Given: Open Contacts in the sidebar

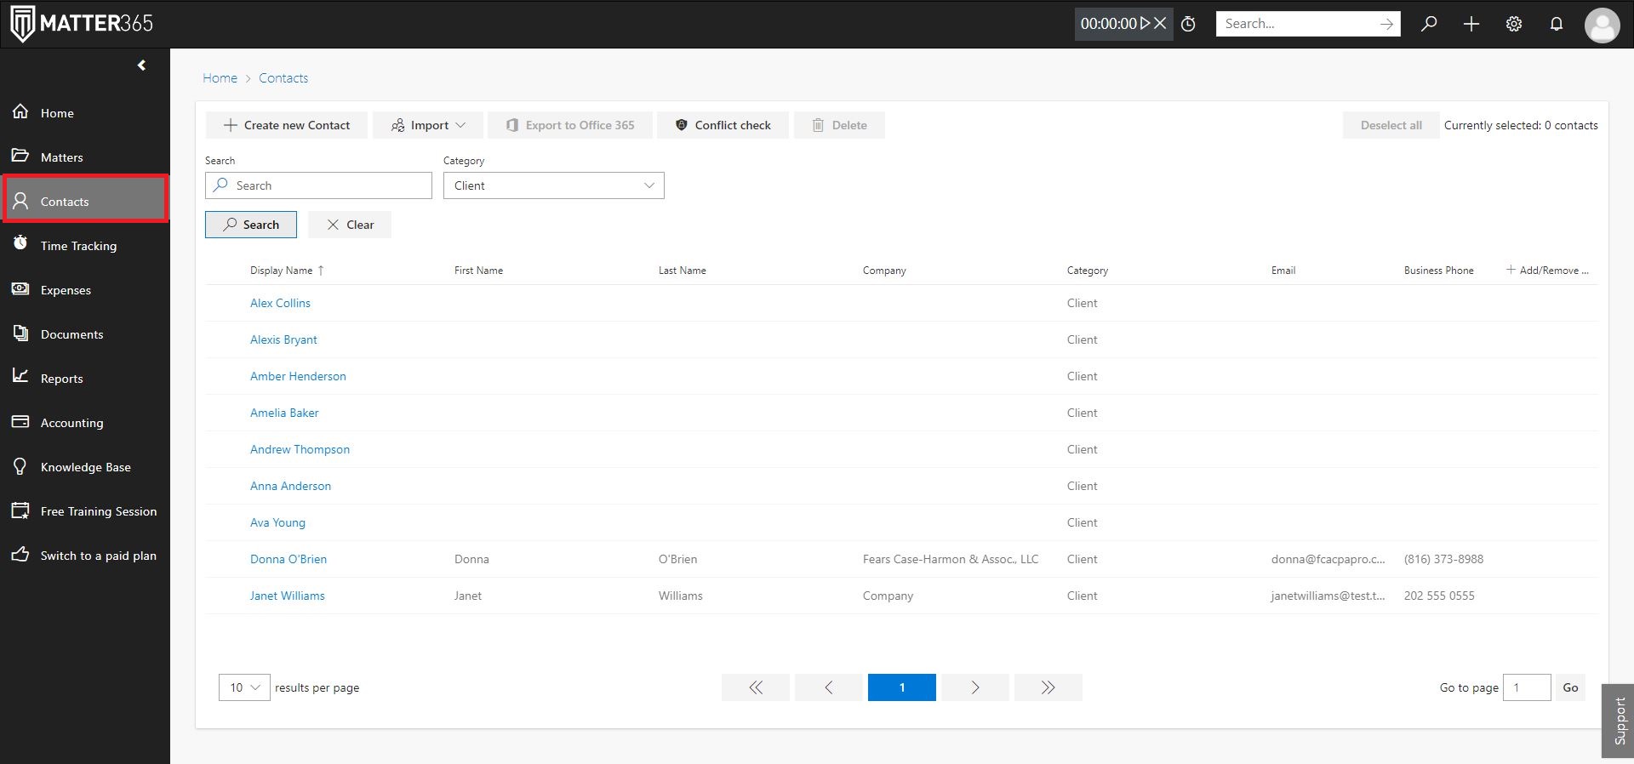Looking at the screenshot, I should 85,201.
